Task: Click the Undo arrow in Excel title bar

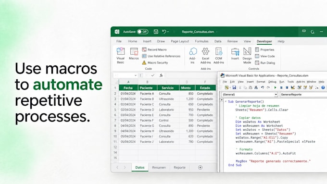Action: [x=164, y=32]
